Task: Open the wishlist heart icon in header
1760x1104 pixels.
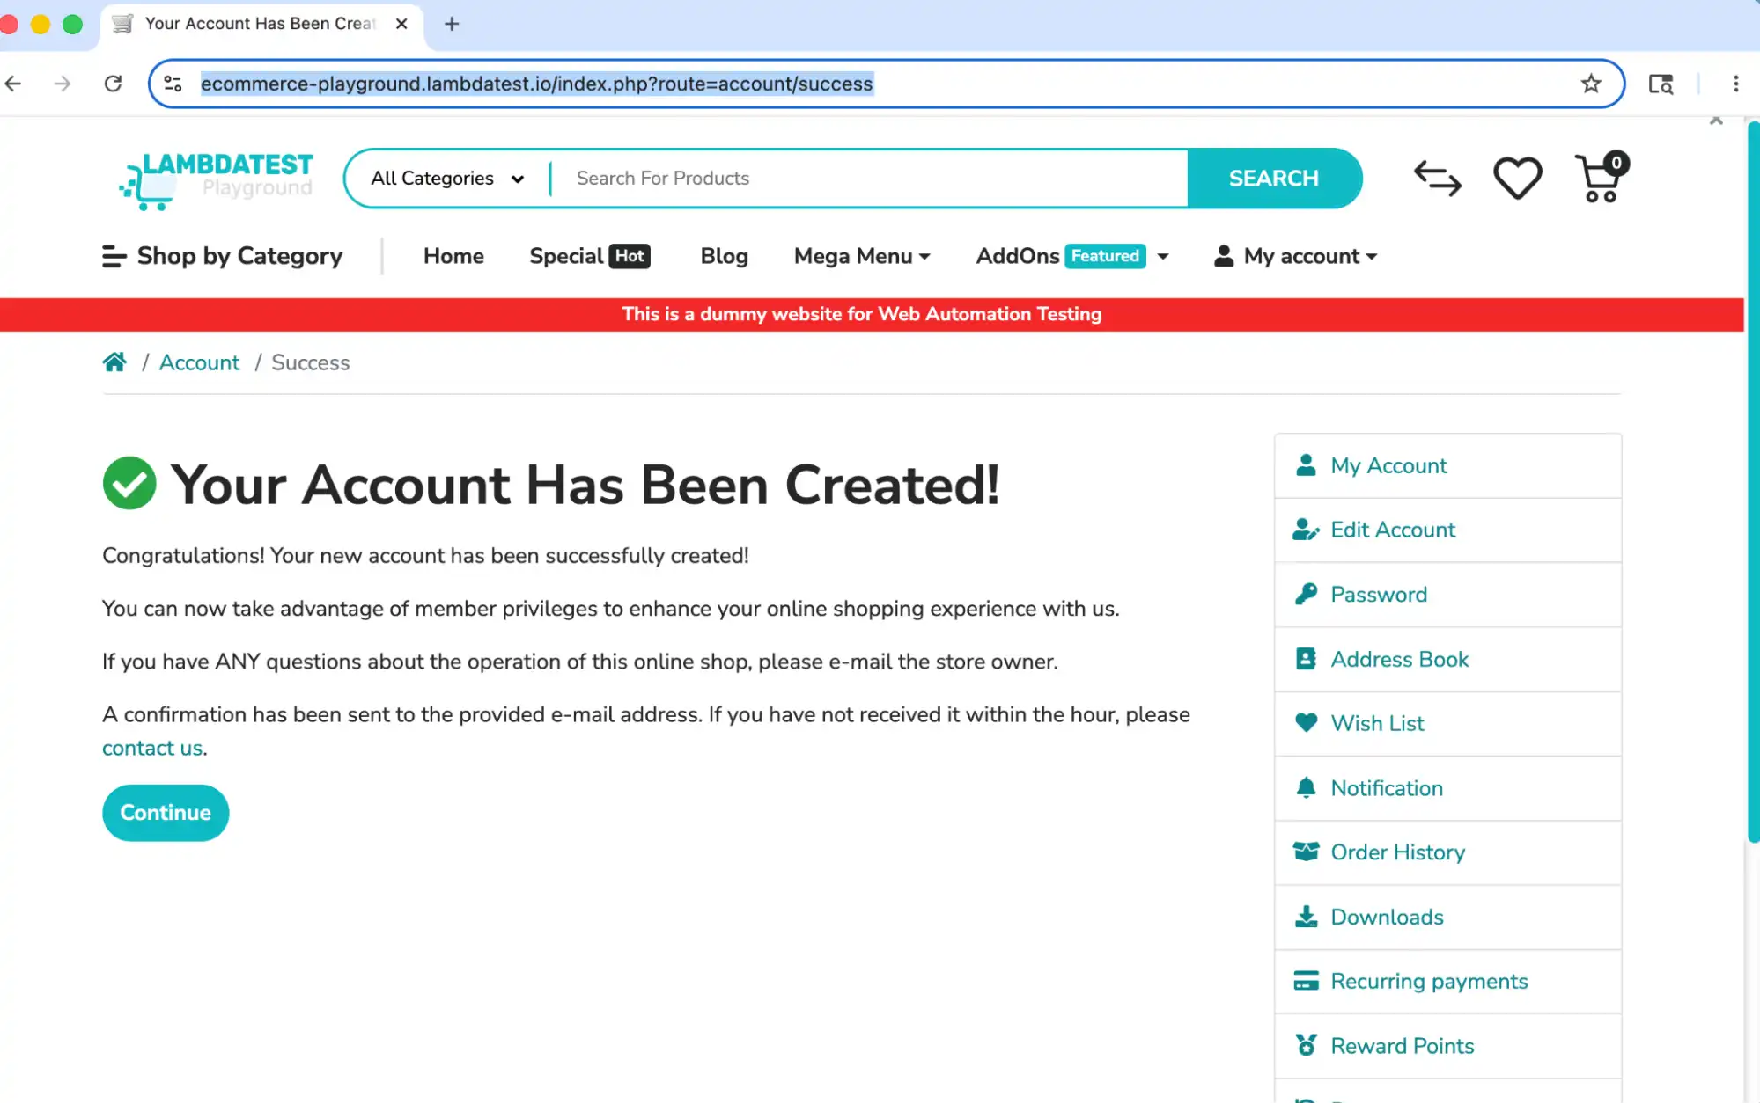Action: tap(1517, 178)
